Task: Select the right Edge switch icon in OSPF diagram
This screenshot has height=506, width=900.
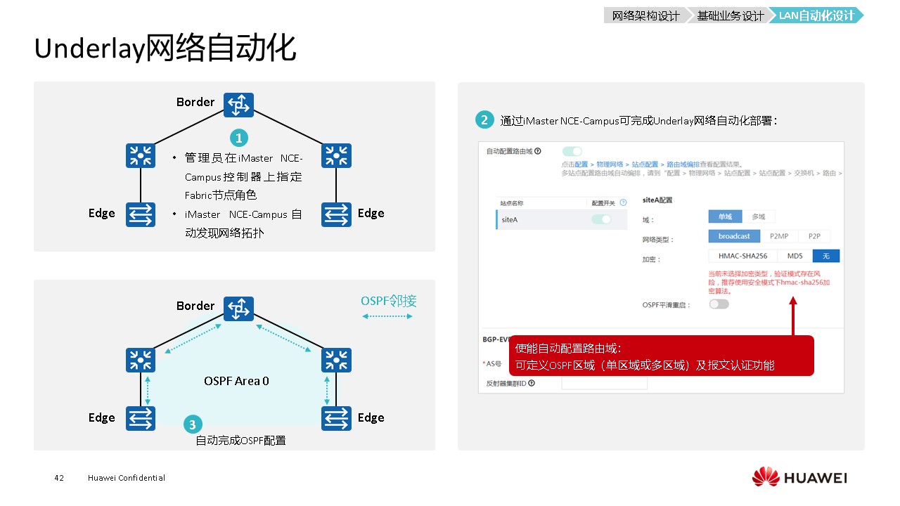Action: click(336, 418)
